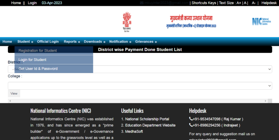Select Get User Id & Password
Image resolution: width=279 pixels, height=140 pixels.
coord(54,69)
